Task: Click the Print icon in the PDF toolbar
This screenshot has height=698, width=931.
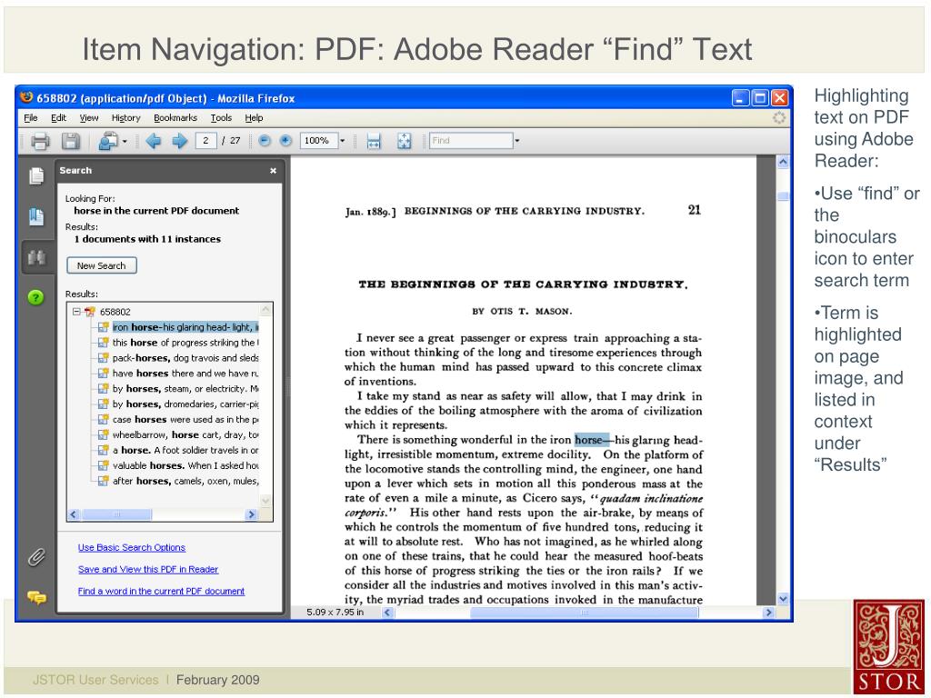Action: (40, 141)
